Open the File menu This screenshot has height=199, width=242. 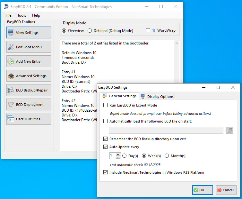[x=8, y=15]
